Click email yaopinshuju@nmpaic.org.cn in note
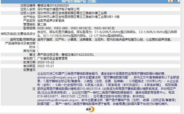This screenshot has height=114, width=184. [x=58, y=100]
